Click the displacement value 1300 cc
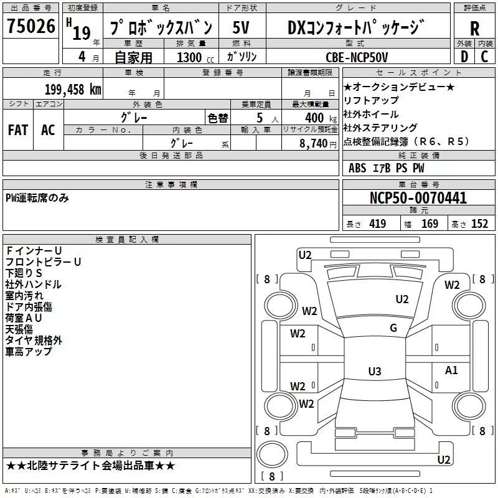Image resolution: width=498 pixels, height=498 pixels. [x=195, y=58]
